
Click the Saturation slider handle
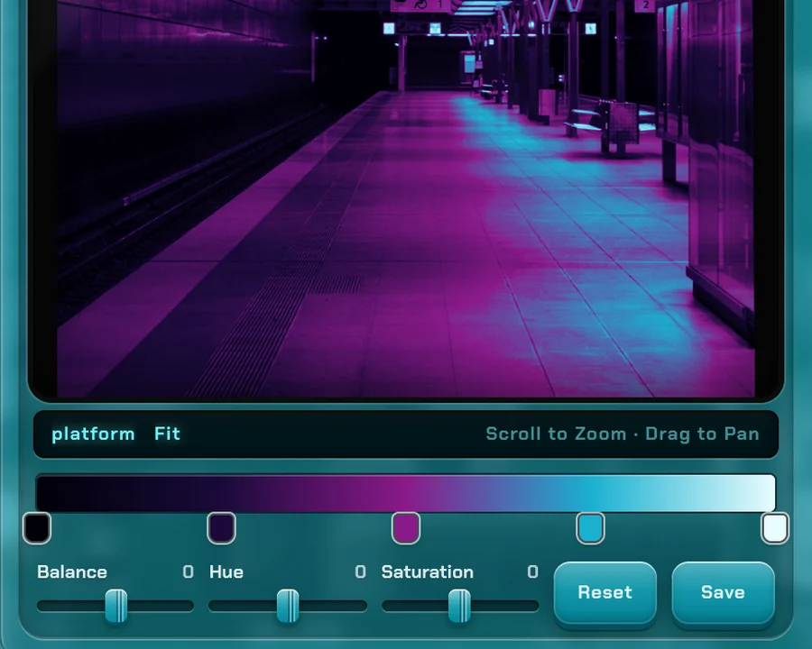[459, 606]
